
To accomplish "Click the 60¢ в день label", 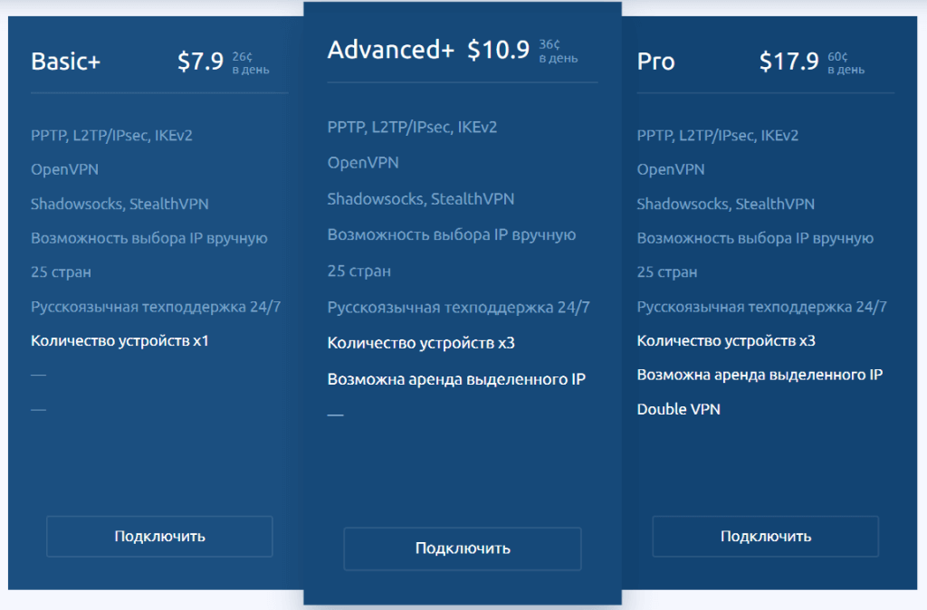I will pyautogui.click(x=846, y=62).
